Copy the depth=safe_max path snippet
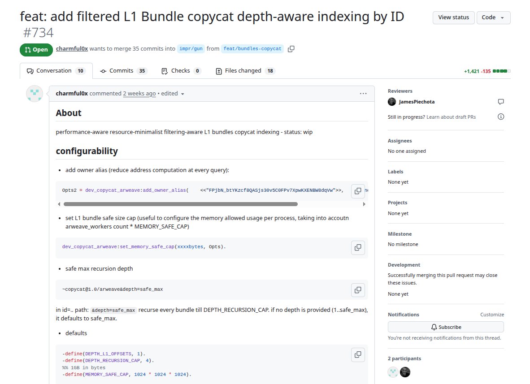 [x=358, y=290]
